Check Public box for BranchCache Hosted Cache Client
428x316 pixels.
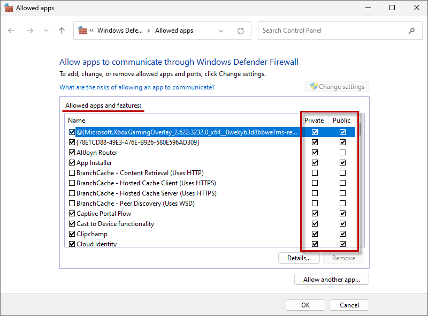pos(342,183)
